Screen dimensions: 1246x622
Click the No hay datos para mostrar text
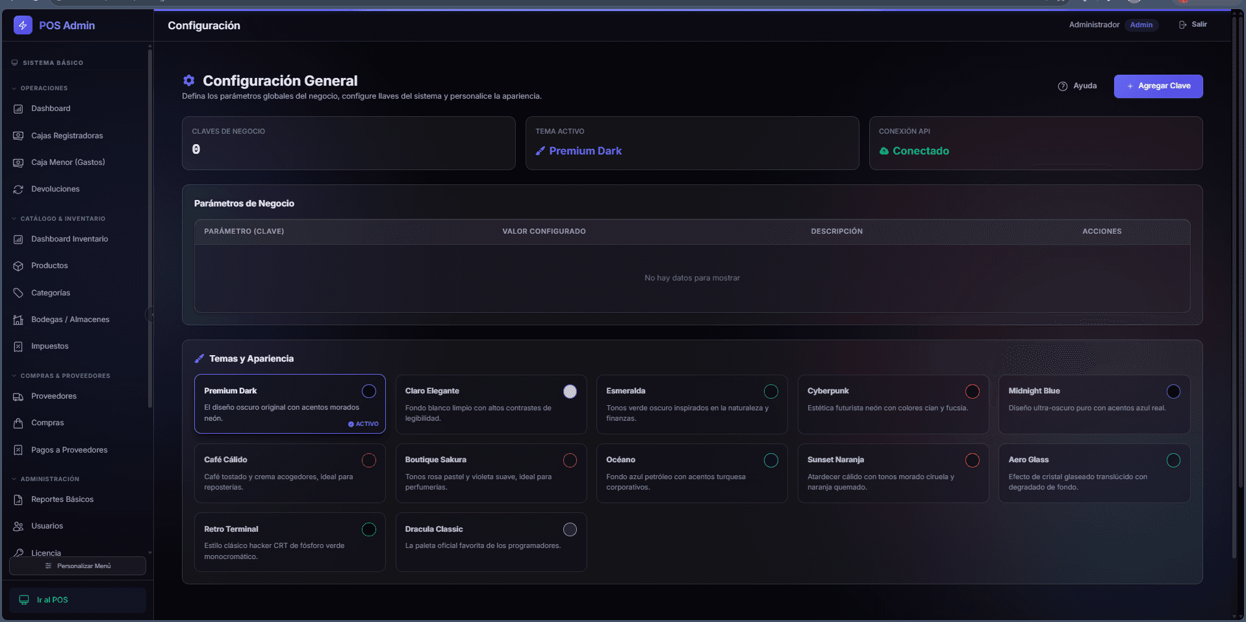(693, 278)
